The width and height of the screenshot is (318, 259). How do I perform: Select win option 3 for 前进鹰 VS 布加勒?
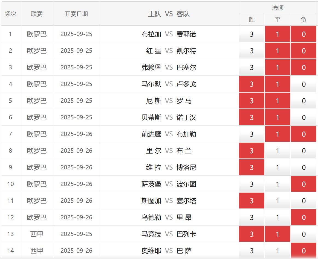251,134
